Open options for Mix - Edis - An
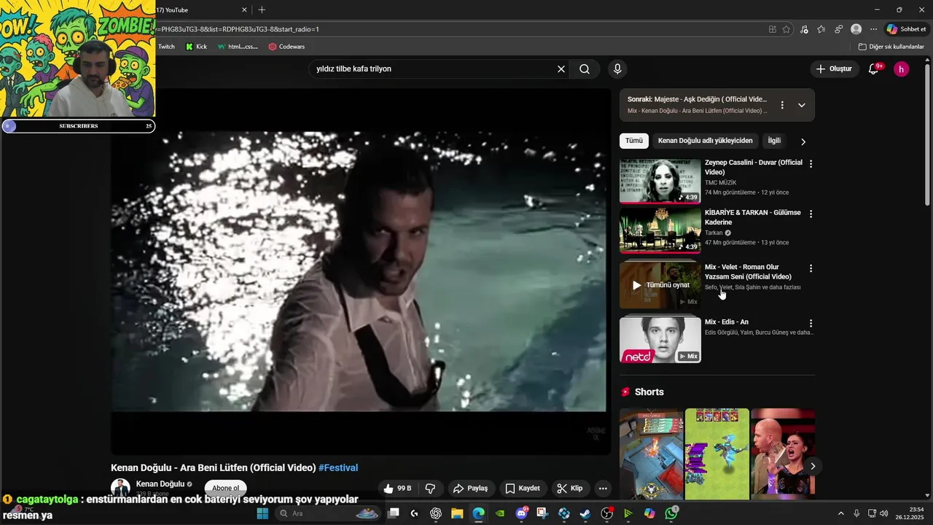Image resolution: width=933 pixels, height=525 pixels. (811, 323)
